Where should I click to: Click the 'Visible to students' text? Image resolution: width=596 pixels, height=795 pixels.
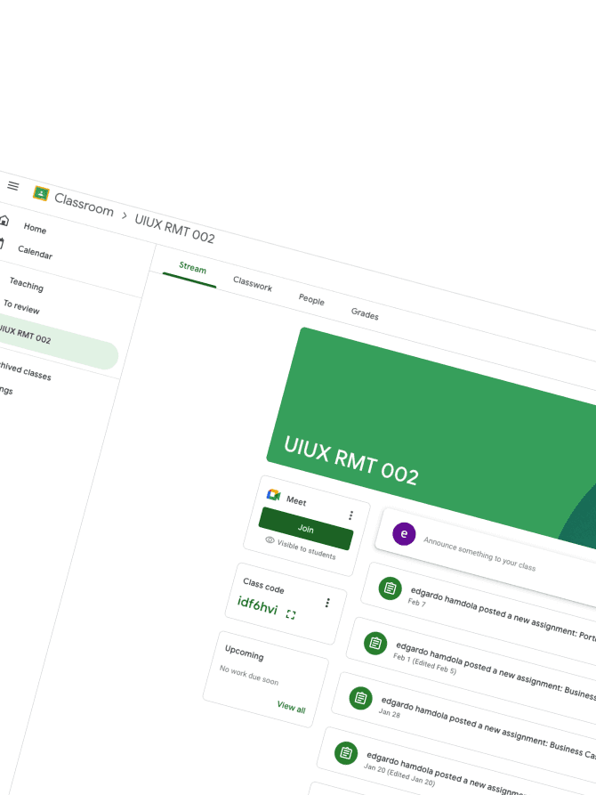point(306,549)
